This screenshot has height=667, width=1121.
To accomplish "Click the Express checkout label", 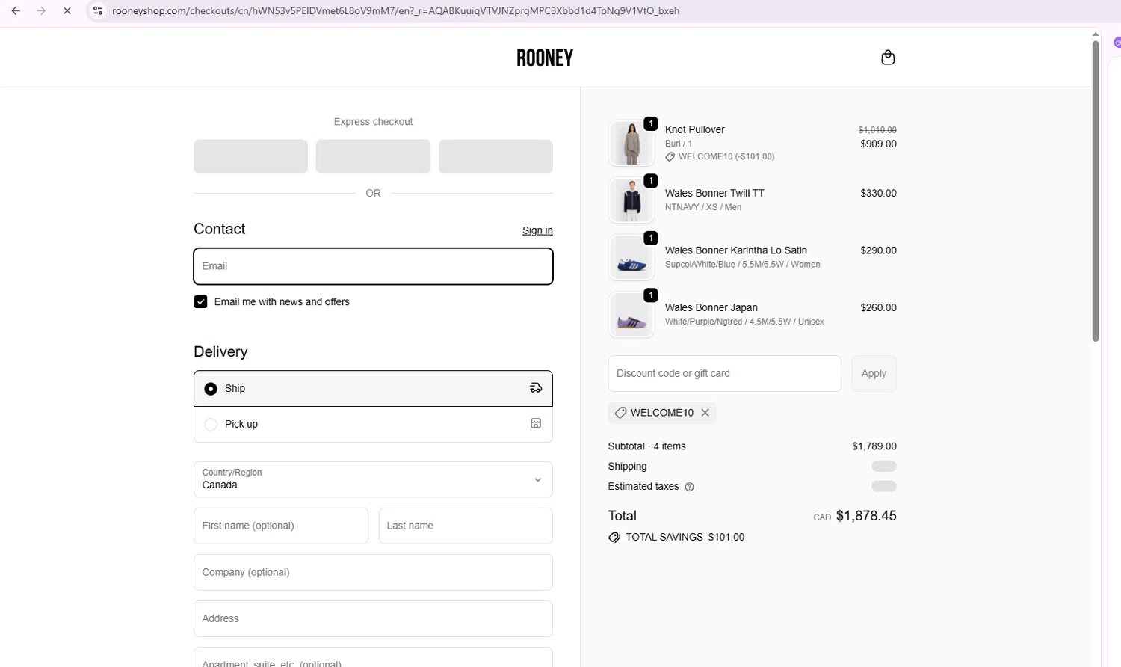I will click(373, 122).
